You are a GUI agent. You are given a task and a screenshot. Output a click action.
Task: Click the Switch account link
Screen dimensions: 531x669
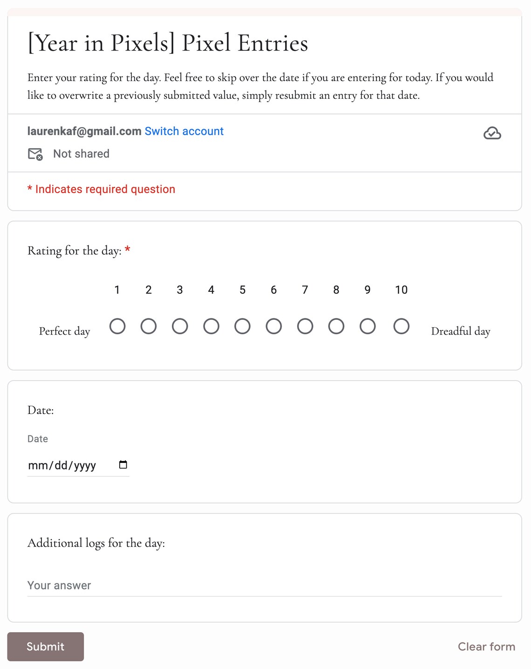[184, 131]
